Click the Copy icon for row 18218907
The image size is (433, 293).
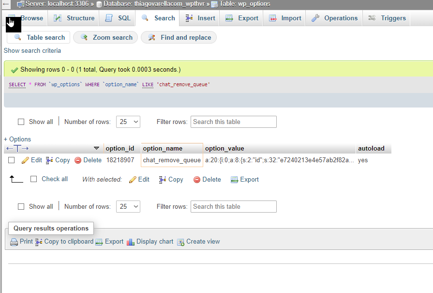click(x=49, y=160)
